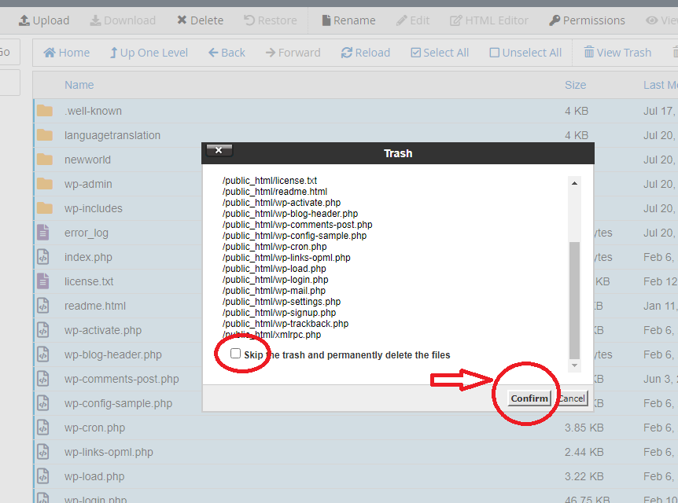This screenshot has width=678, height=503.
Task: Click Delete in the top toolbar
Action: [201, 20]
